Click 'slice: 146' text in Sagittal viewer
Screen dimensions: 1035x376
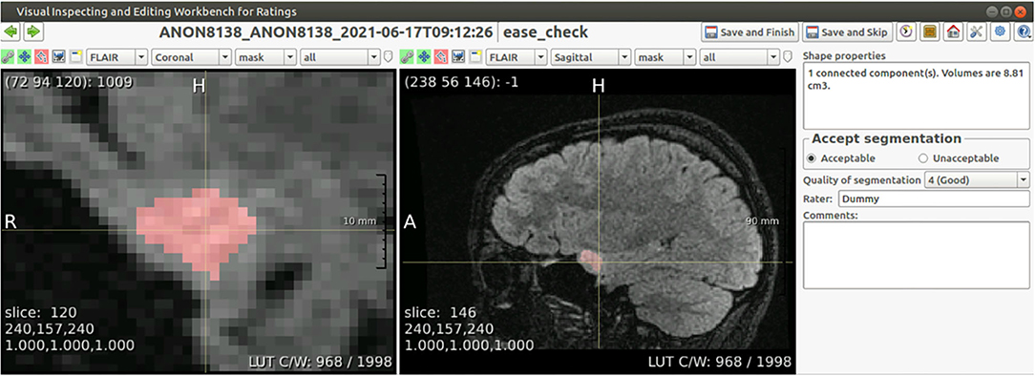[x=440, y=312]
